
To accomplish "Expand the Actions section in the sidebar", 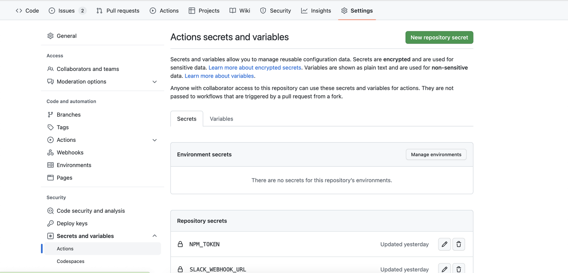I will click(x=154, y=140).
